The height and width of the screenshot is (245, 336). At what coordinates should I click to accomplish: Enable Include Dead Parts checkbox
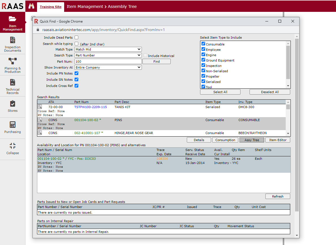coord(77,38)
